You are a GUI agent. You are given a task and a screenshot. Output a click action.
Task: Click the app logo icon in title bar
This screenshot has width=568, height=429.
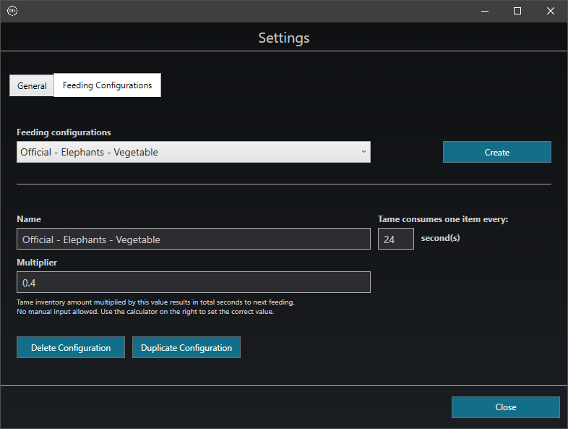point(12,11)
